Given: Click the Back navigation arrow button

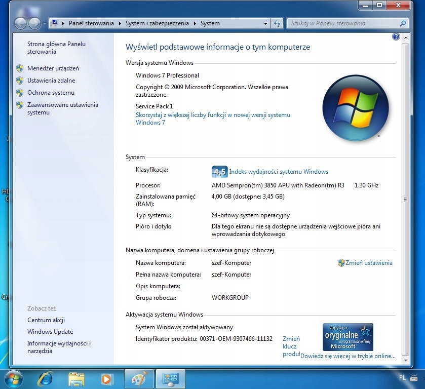Looking at the screenshot, I should pos(20,24).
